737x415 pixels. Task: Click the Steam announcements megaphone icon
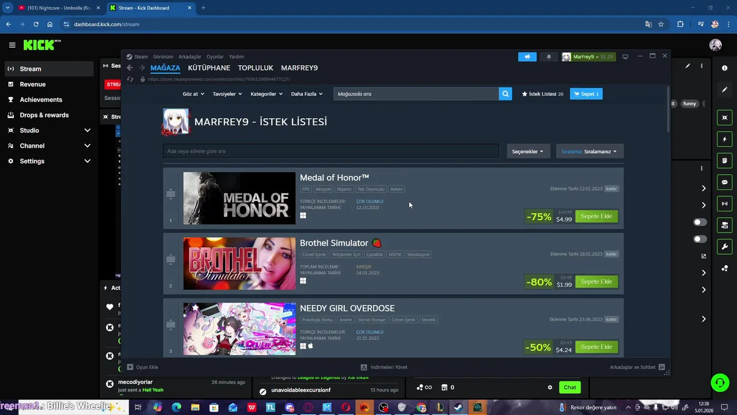pos(527,56)
